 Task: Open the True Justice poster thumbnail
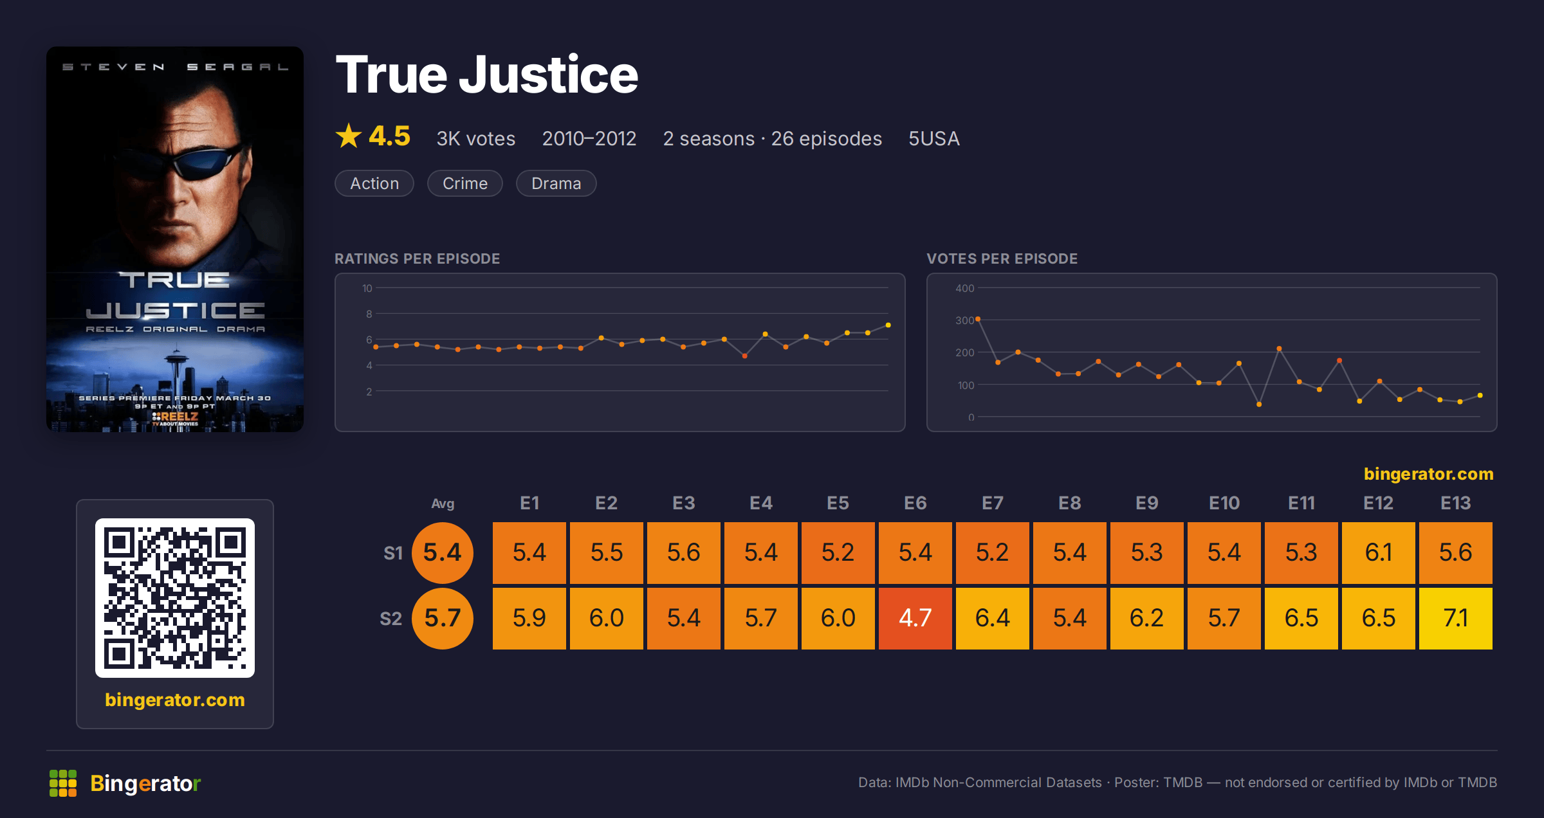175,239
